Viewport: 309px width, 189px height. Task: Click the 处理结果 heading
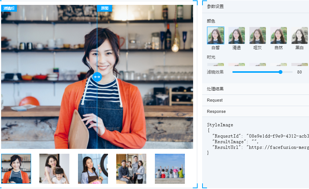(x=215, y=89)
